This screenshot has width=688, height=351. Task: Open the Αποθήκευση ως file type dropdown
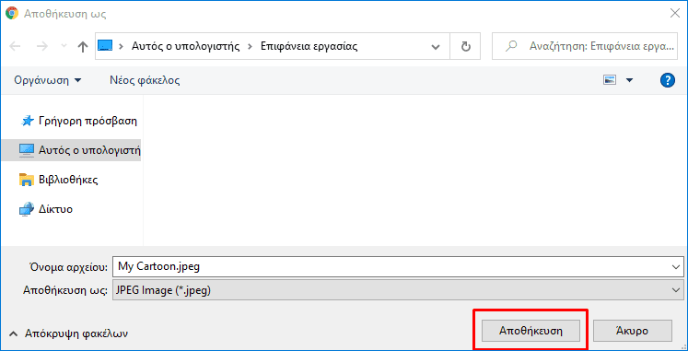tap(398, 290)
